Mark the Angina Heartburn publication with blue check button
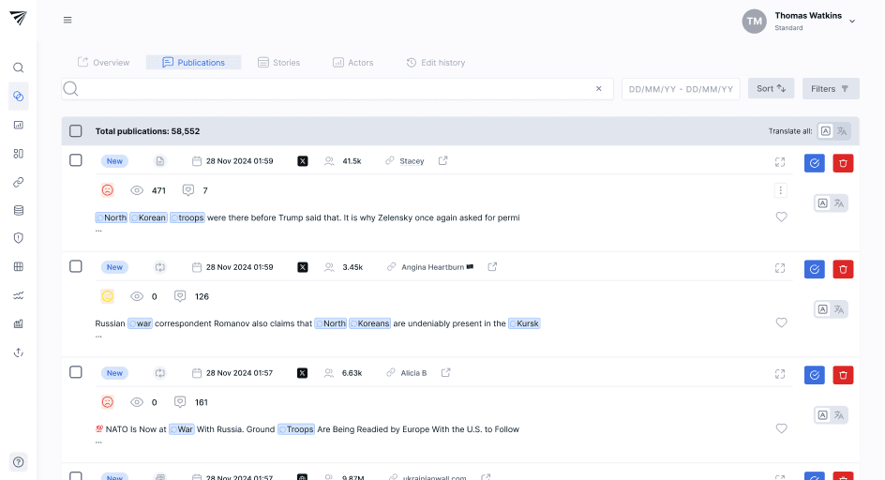885x480 pixels. [814, 269]
